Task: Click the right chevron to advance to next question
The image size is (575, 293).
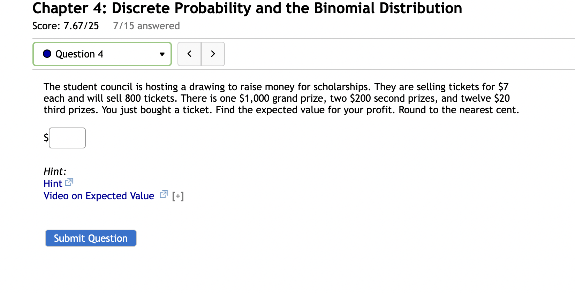Action: point(213,54)
